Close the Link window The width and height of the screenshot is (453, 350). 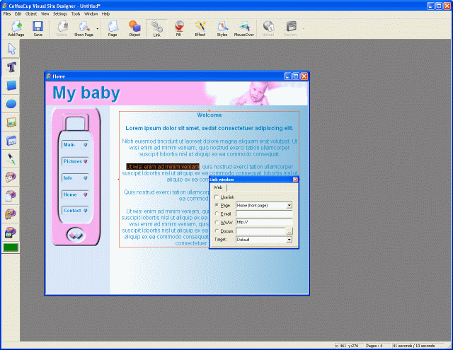[295, 180]
